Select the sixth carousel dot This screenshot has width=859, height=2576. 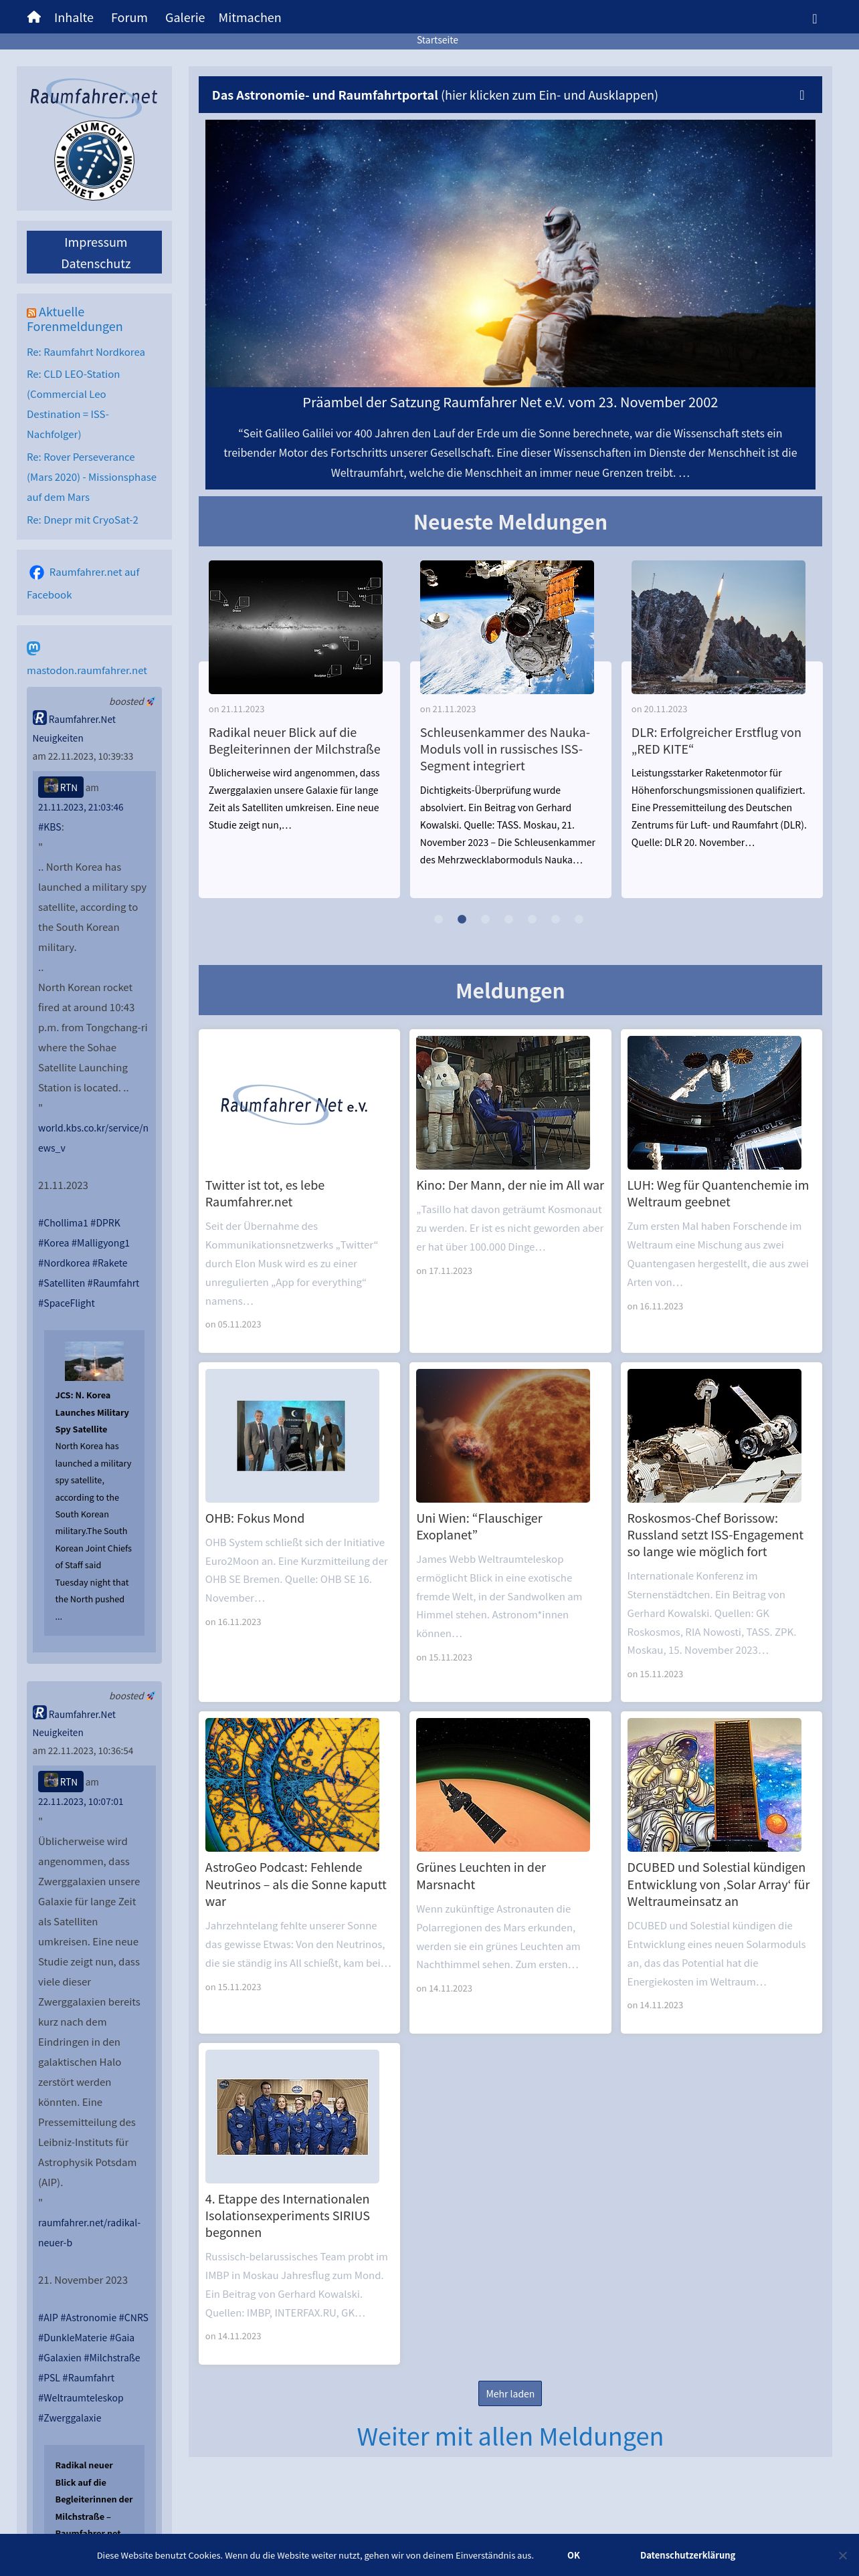(x=555, y=919)
